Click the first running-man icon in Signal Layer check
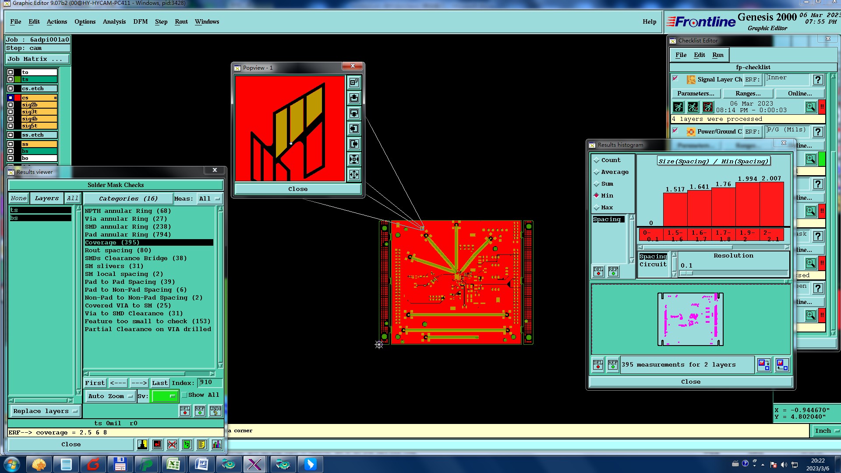841x473 pixels. [678, 107]
